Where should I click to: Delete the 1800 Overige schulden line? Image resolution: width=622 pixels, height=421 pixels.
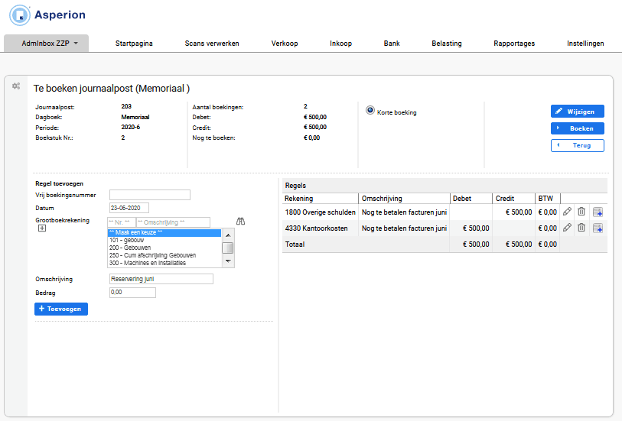click(x=581, y=212)
